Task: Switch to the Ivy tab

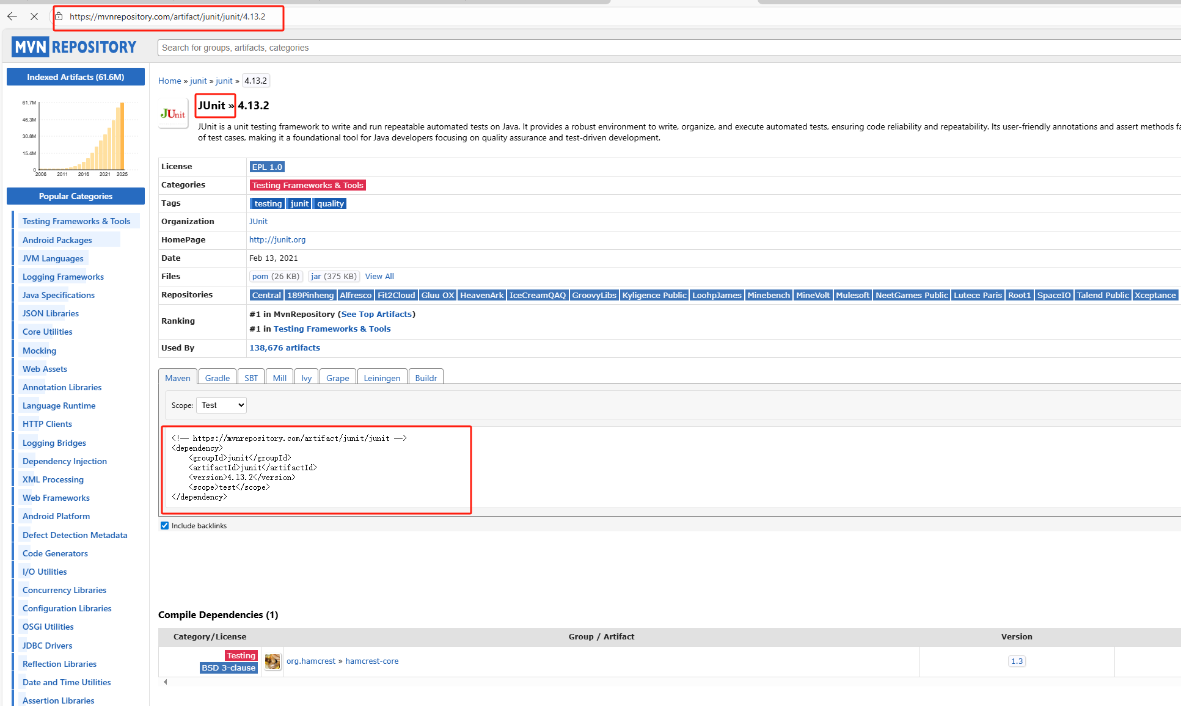Action: 307,378
